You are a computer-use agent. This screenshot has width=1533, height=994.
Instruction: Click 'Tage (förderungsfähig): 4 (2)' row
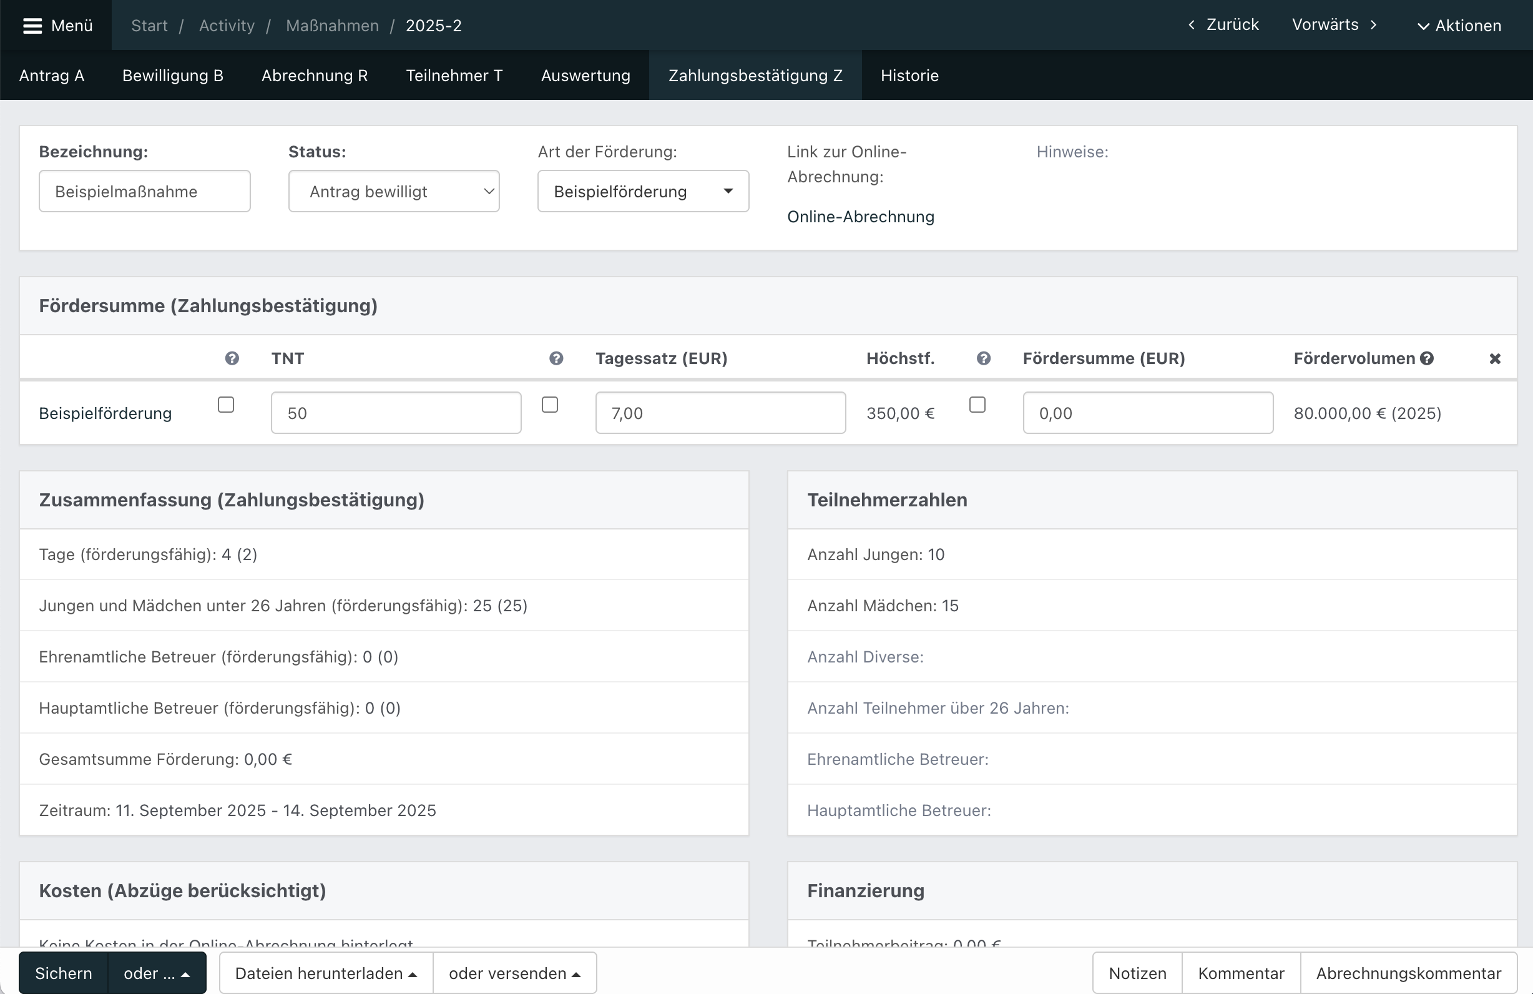tap(384, 554)
